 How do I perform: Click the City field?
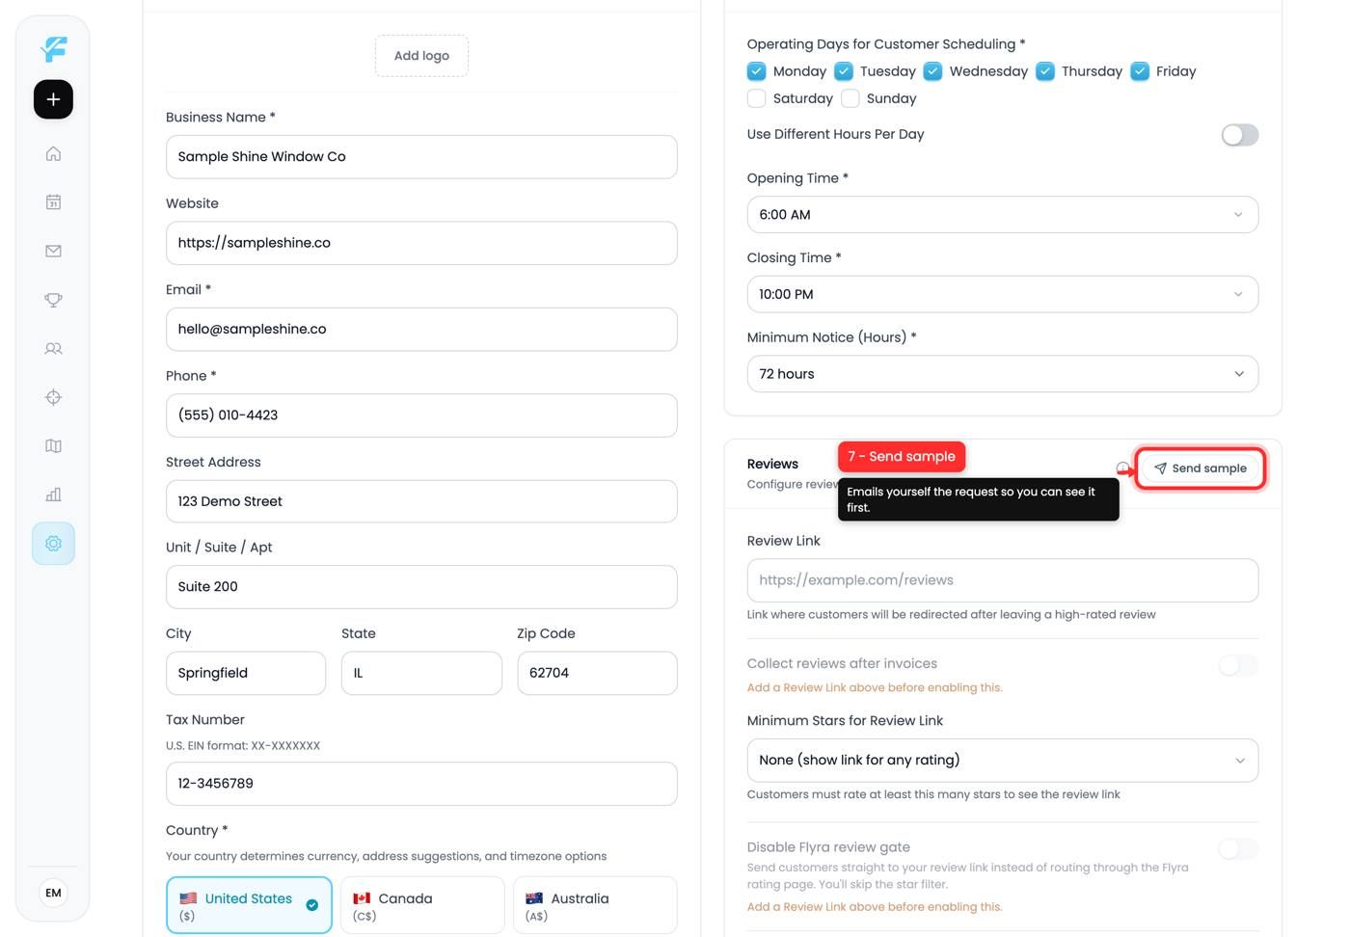(x=246, y=673)
